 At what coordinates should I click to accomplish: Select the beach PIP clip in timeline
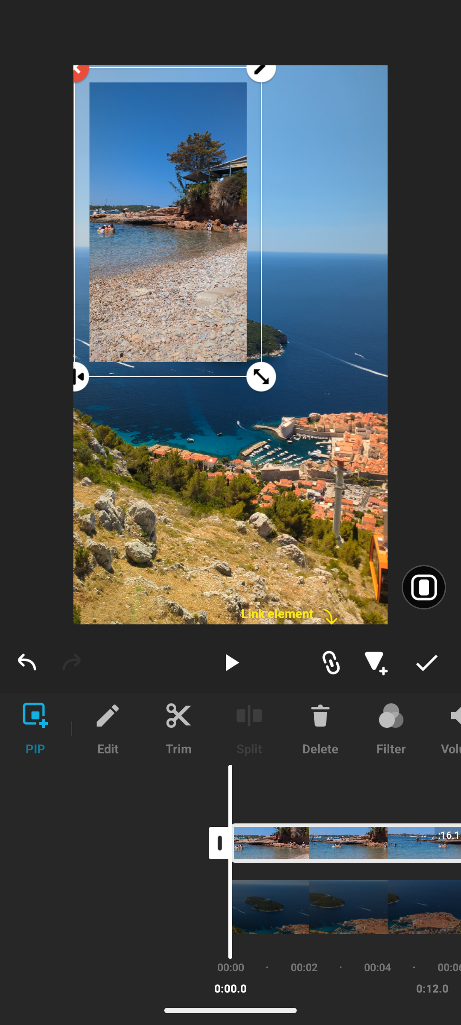347,843
